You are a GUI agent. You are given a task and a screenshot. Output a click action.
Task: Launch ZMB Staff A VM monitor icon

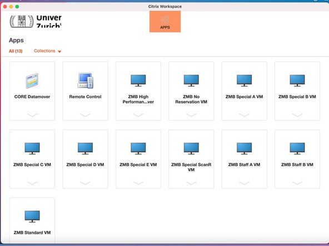pyautogui.click(x=244, y=148)
